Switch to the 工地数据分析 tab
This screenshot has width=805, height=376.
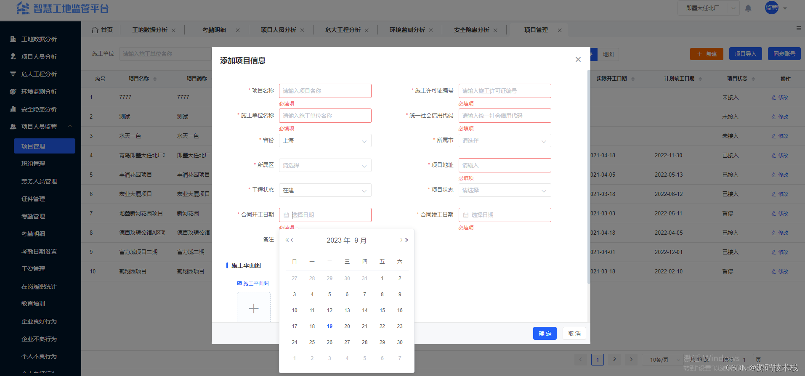tap(150, 30)
